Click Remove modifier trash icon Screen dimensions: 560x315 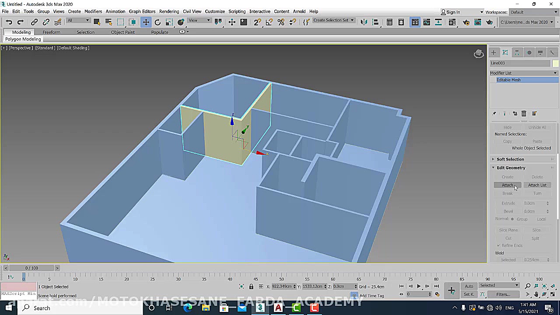pos(524,114)
